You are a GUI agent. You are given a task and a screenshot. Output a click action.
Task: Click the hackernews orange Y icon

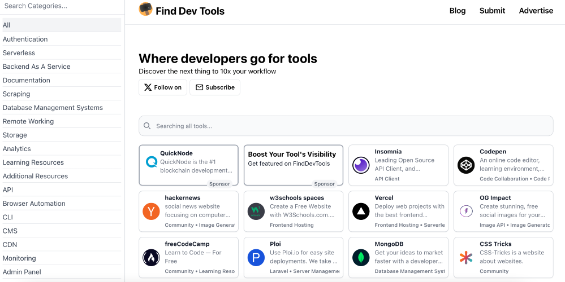tap(151, 211)
